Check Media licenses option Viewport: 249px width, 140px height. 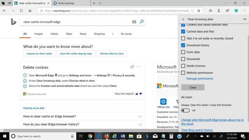tap(183, 66)
